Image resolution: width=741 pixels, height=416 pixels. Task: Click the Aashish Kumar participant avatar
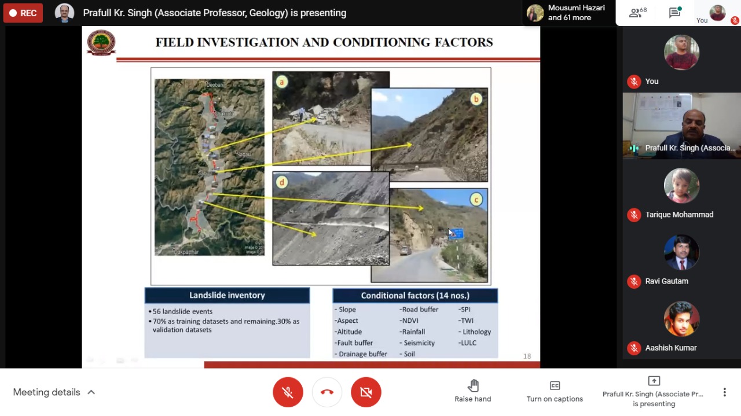(x=681, y=319)
